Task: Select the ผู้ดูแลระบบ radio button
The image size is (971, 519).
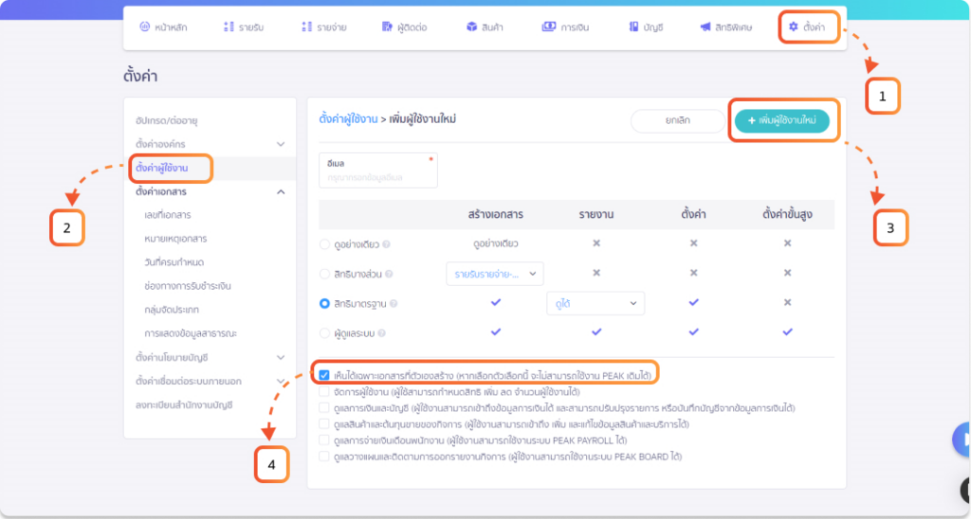Action: pos(325,332)
